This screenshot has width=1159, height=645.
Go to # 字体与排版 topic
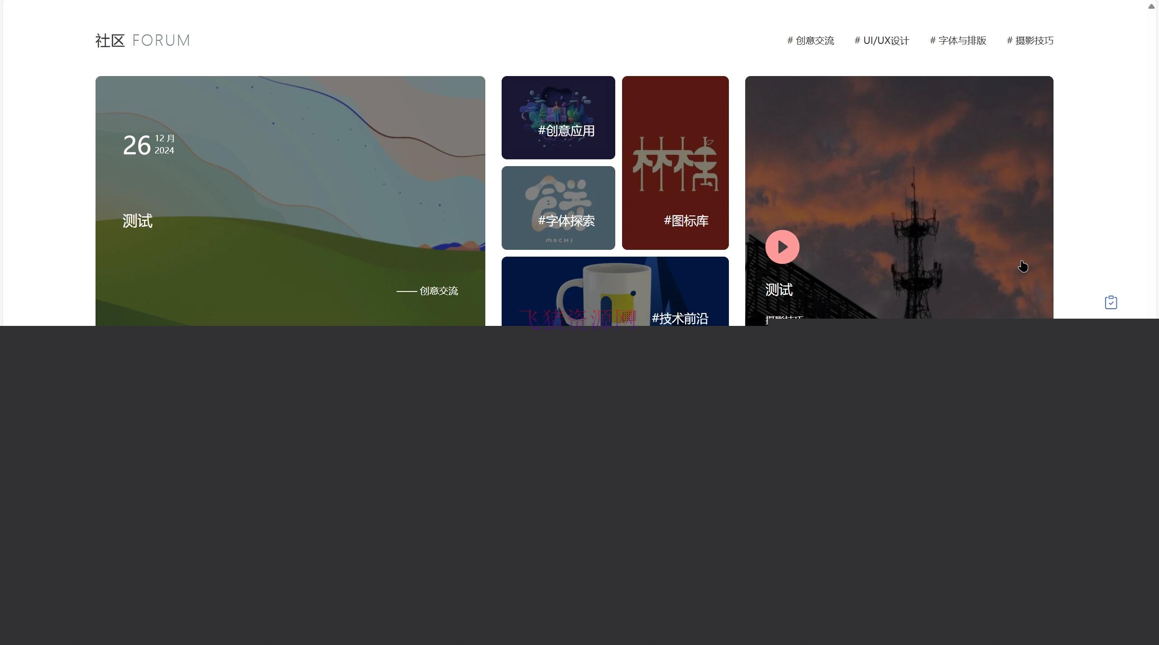coord(958,41)
